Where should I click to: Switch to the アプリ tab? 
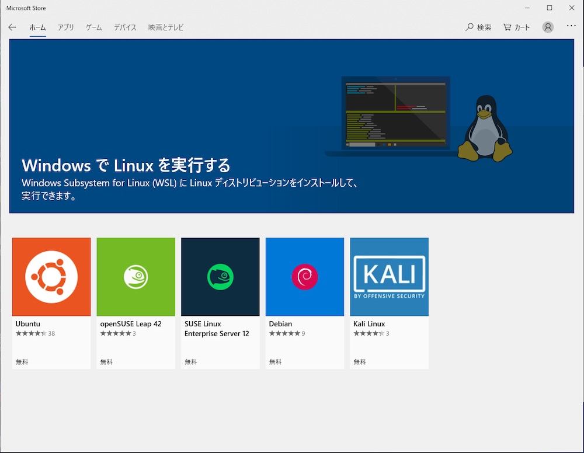coord(65,27)
